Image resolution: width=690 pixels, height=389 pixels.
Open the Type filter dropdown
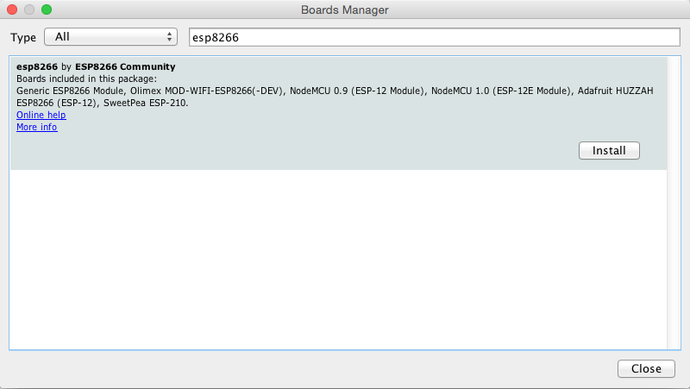click(x=110, y=37)
